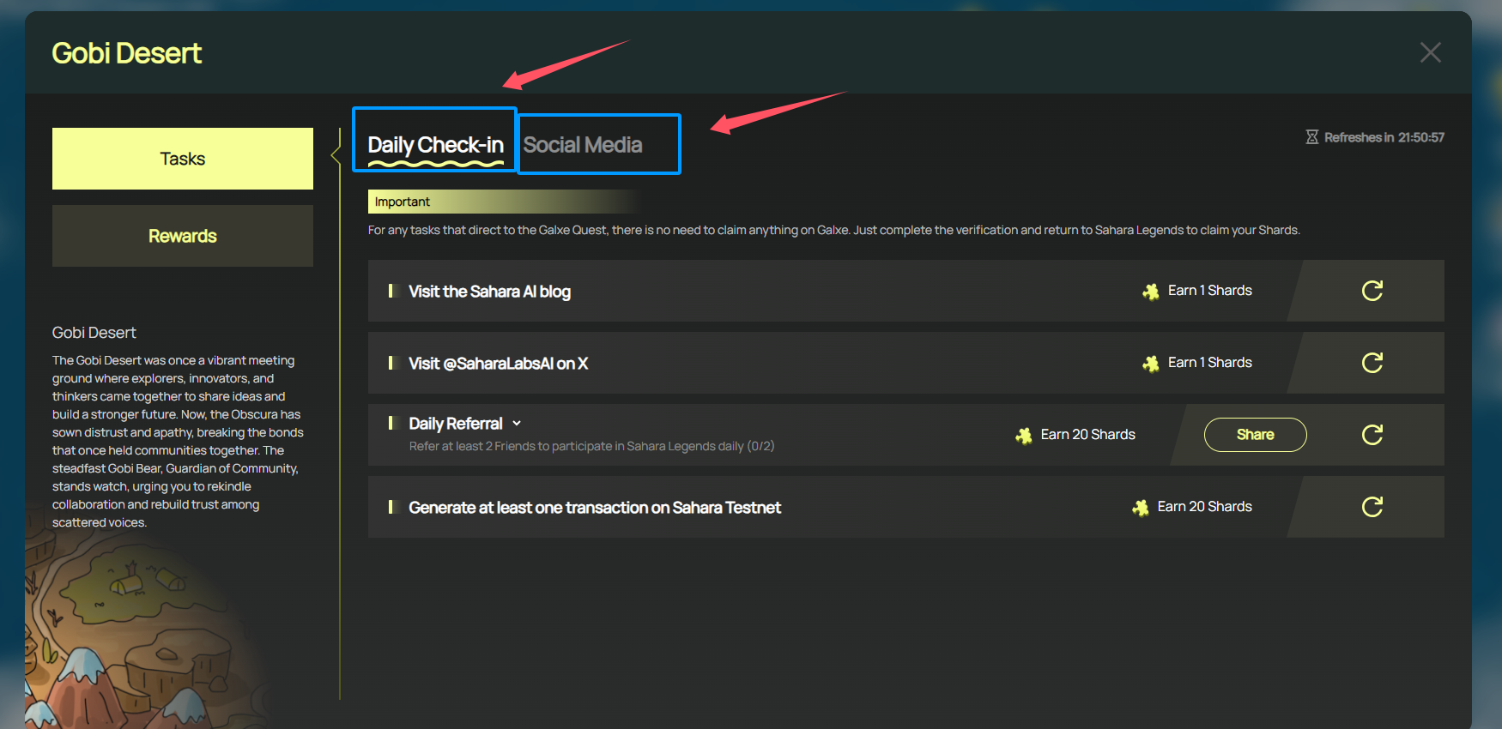Close the Gobi Desert dialog
The height and width of the screenshot is (729, 1502).
click(1430, 52)
